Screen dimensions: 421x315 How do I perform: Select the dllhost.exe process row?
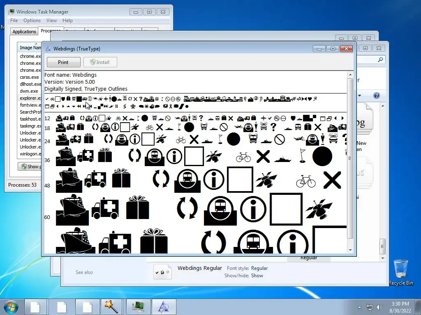[x=30, y=84]
